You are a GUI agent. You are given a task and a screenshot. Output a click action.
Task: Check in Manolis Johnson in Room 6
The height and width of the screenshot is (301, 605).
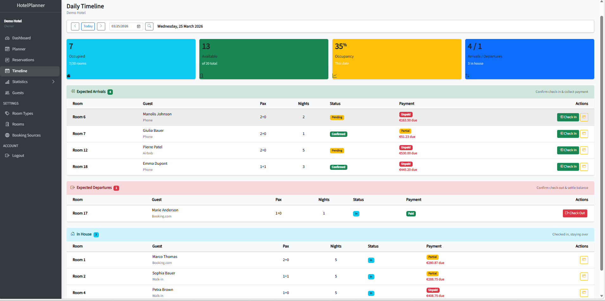click(568, 117)
